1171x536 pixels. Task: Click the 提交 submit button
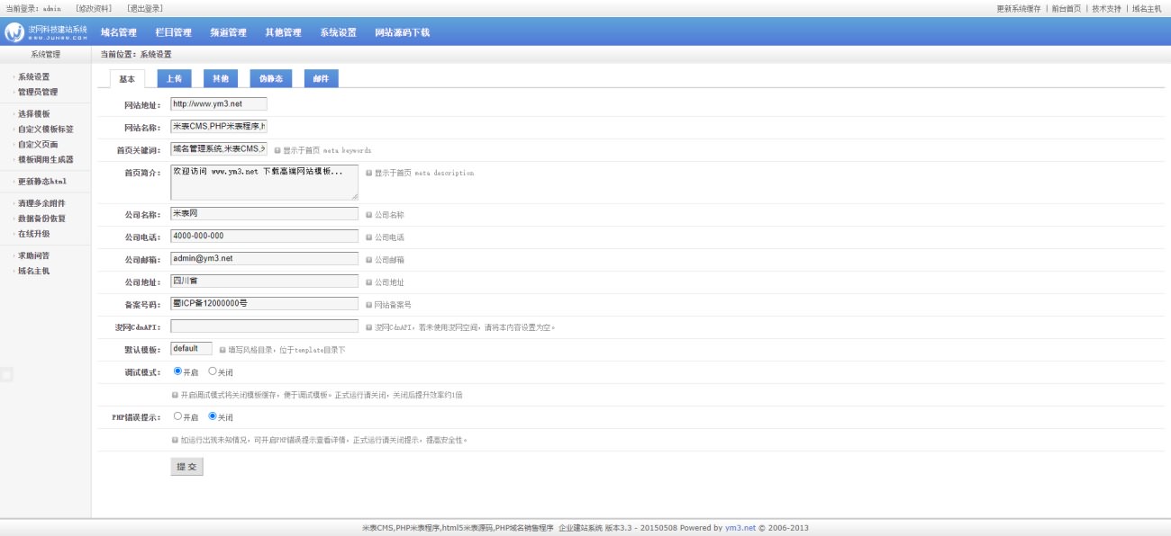tap(186, 467)
